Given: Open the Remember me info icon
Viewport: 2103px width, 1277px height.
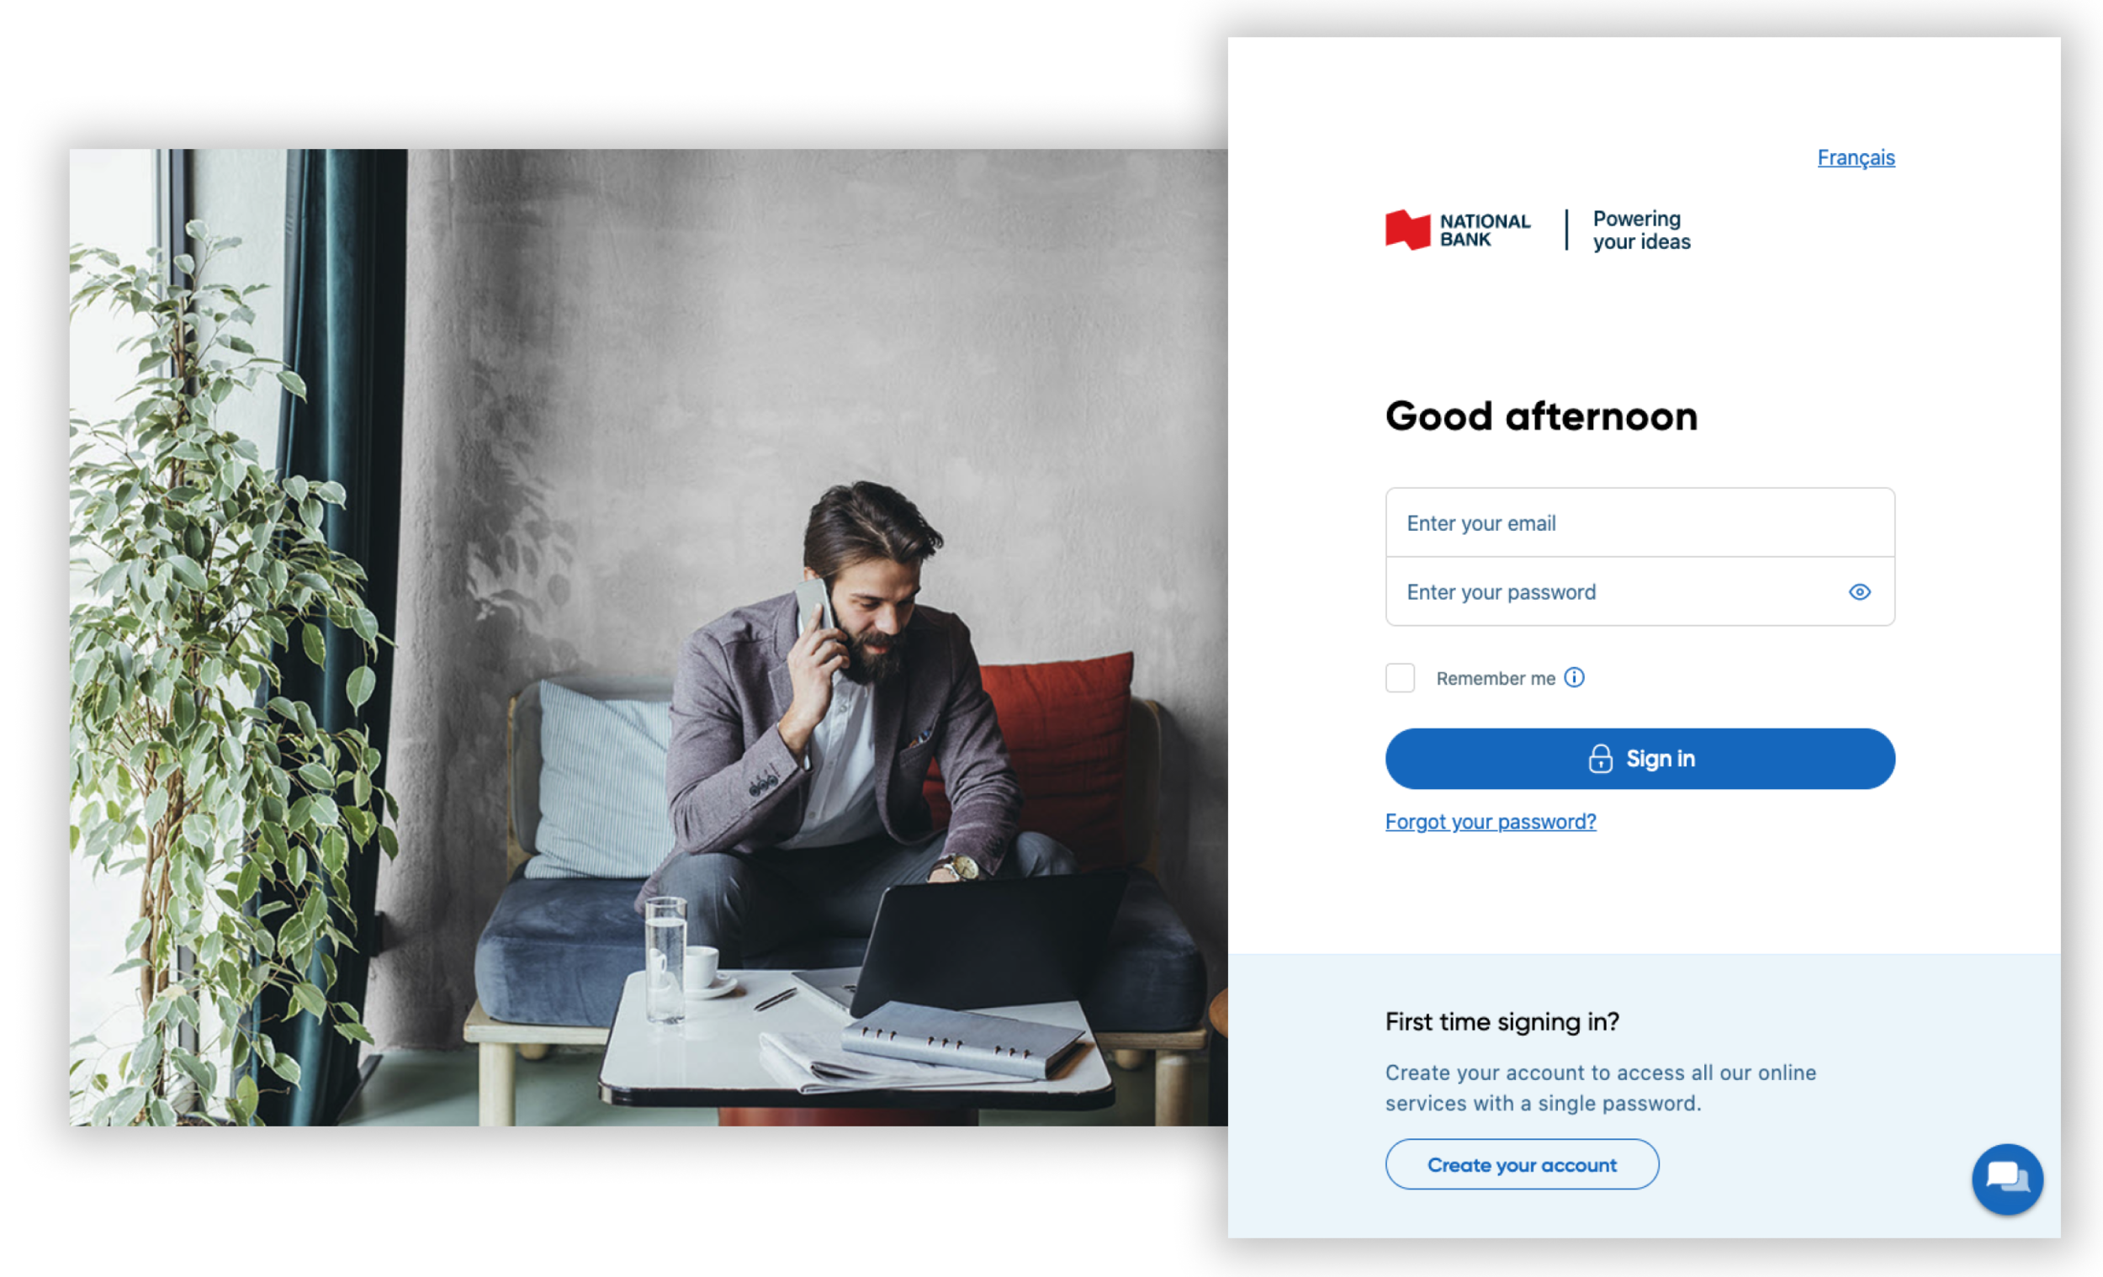Looking at the screenshot, I should tap(1574, 678).
